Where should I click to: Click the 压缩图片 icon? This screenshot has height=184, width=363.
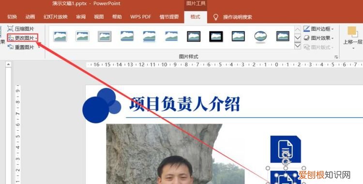pyautogui.click(x=11, y=29)
